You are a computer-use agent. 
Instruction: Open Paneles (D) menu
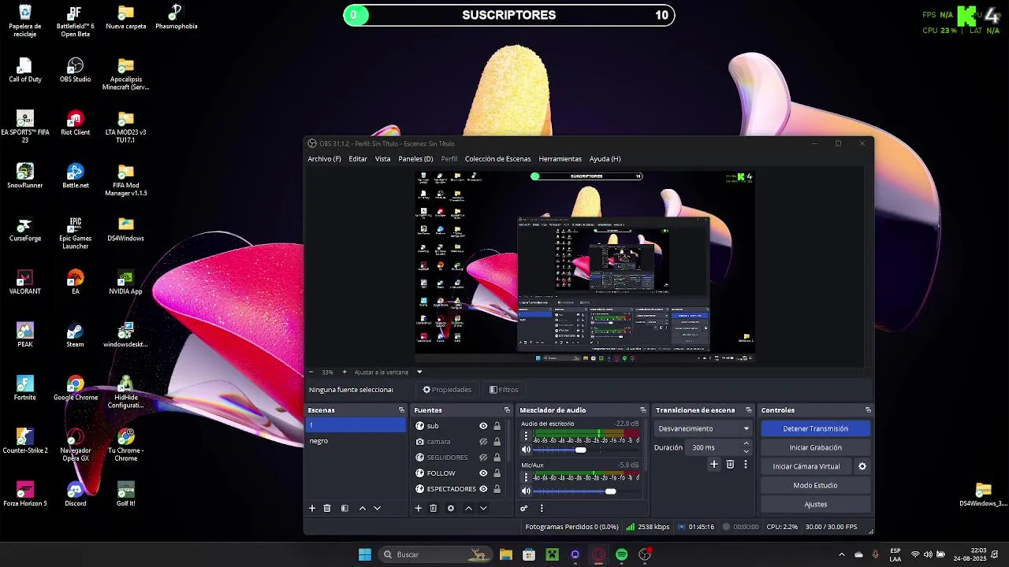pos(415,159)
